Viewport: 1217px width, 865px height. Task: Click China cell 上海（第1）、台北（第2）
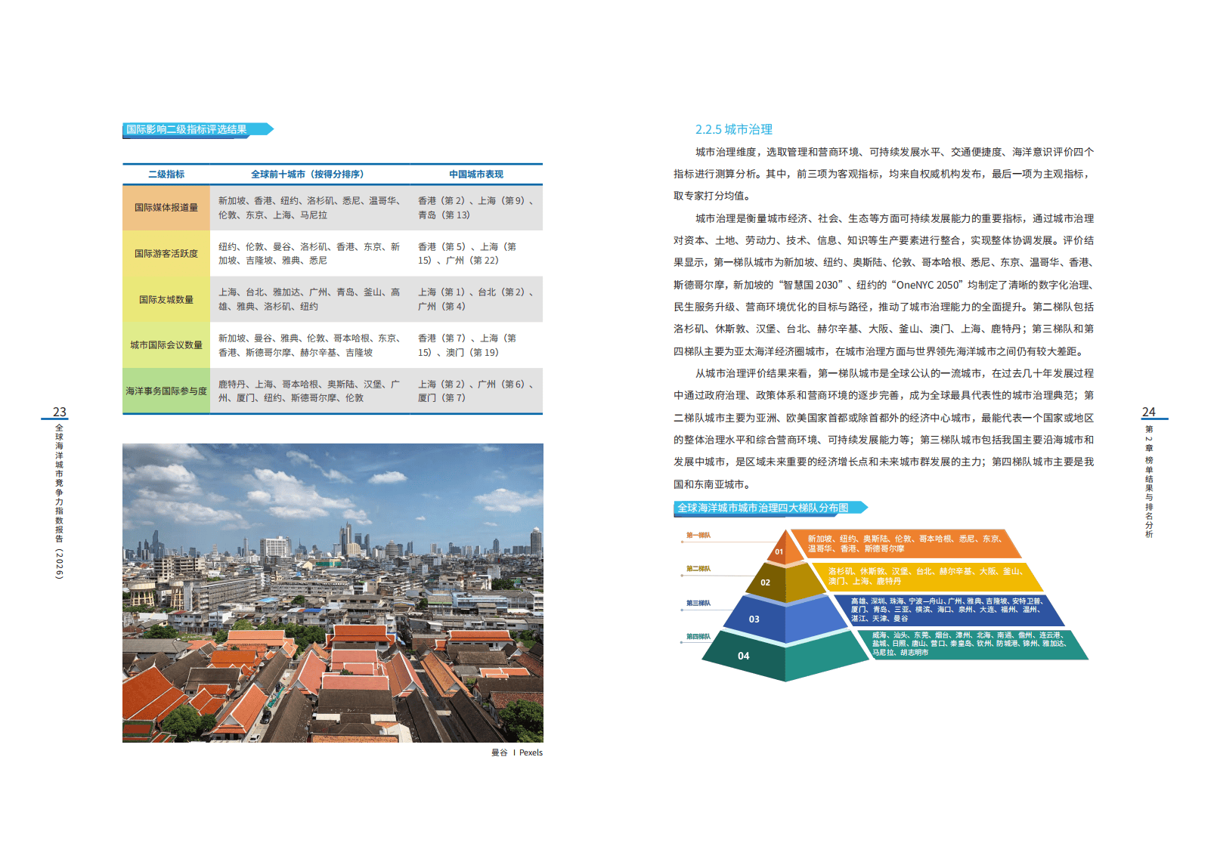tap(476, 299)
